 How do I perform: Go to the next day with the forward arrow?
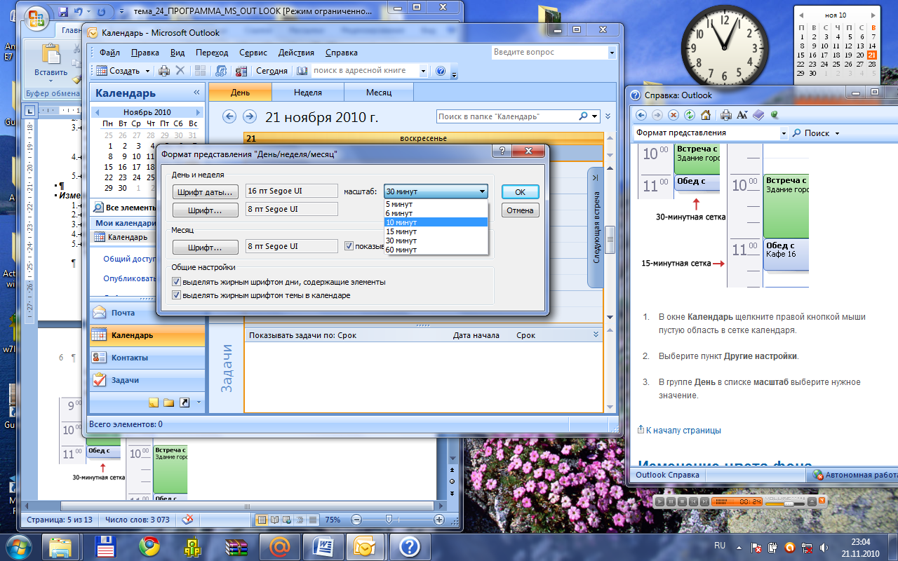point(249,116)
